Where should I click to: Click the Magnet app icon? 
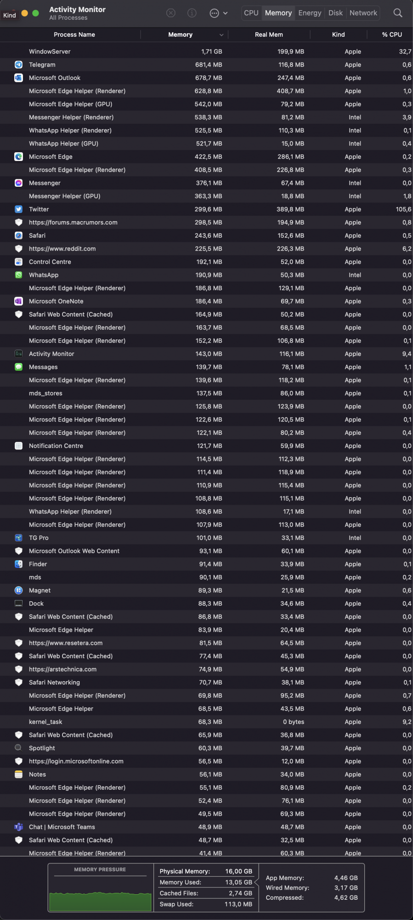[18, 591]
